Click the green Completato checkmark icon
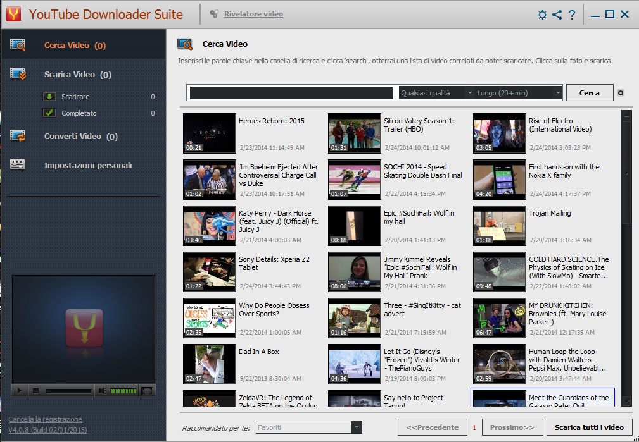The width and height of the screenshot is (639, 442). click(x=49, y=113)
